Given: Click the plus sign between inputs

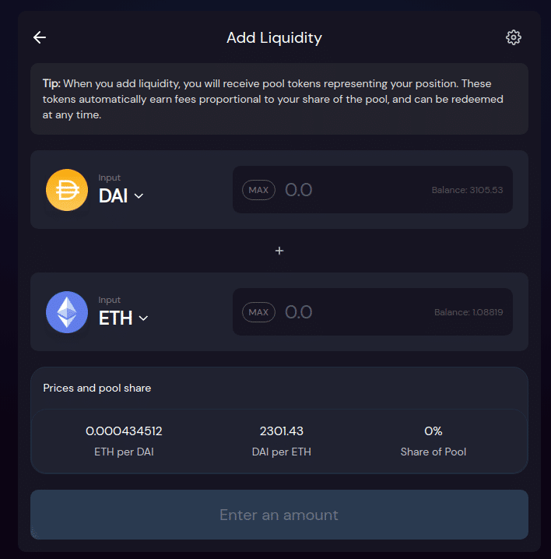Looking at the screenshot, I should [279, 251].
